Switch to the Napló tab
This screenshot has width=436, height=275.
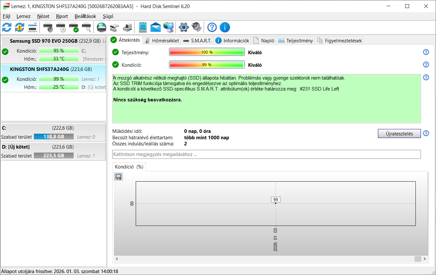(x=264, y=40)
